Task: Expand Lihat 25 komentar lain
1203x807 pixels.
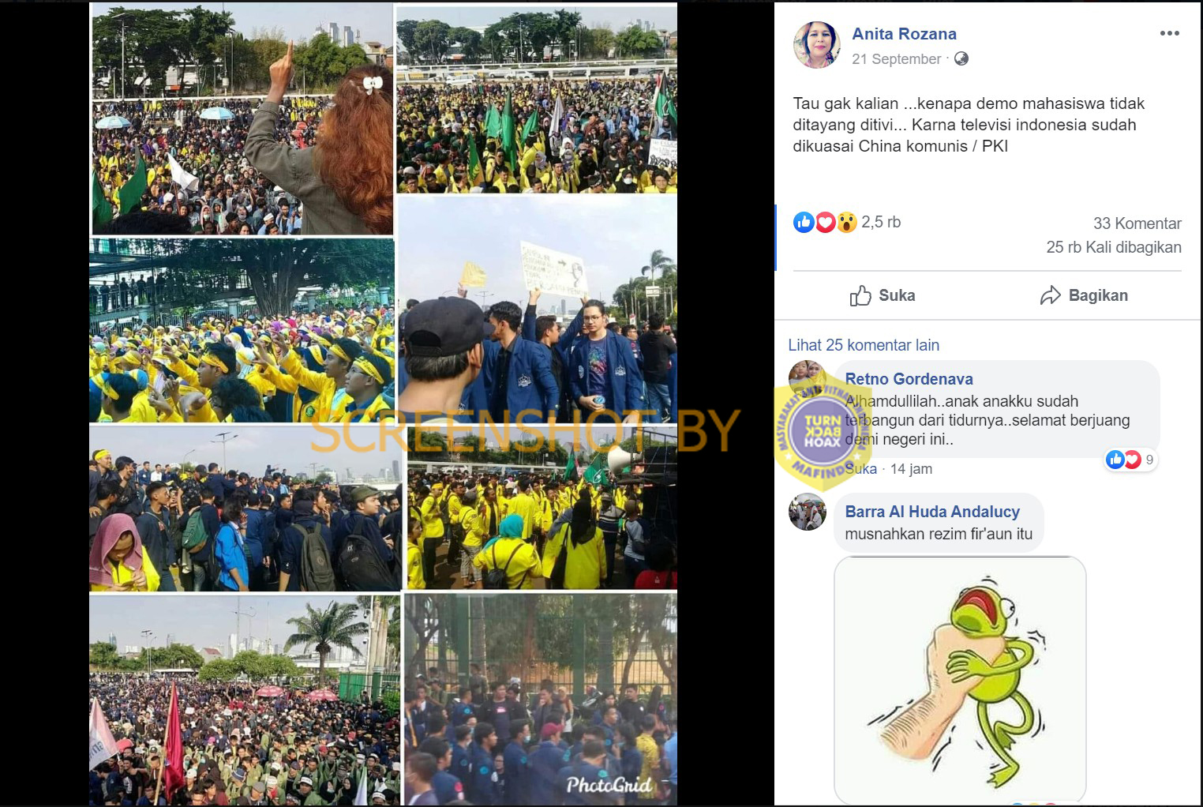Action: 864,345
